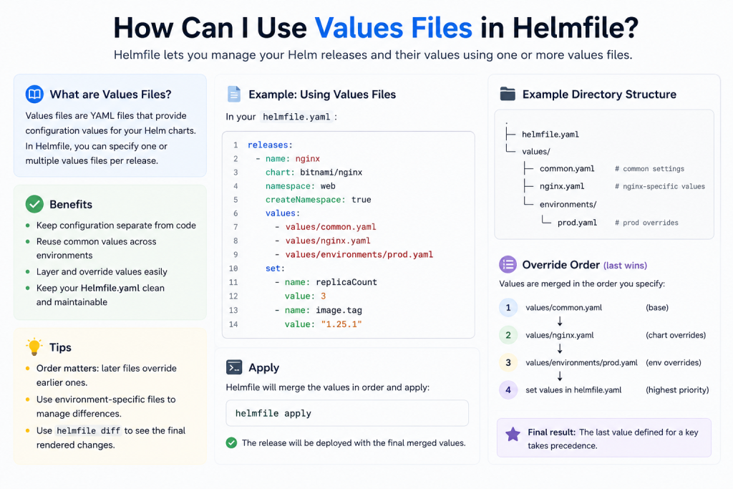Click the '(env overrides)' label
733x489 pixels.
[x=674, y=363]
